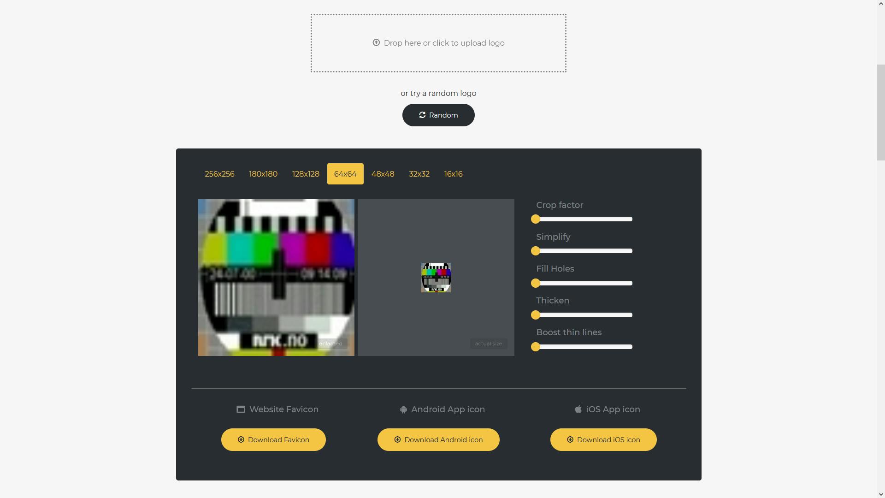Click the browser window icon beside Website Favicon
Viewport: 885px width, 498px height.
pyautogui.click(x=241, y=409)
